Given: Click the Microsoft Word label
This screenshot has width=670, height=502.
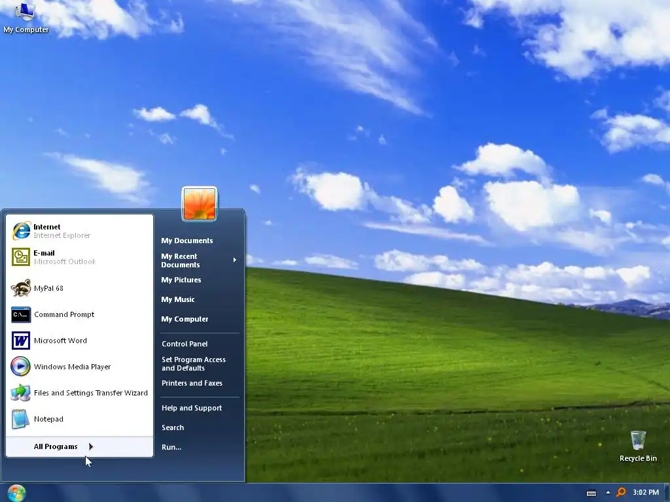Looking at the screenshot, I should pos(60,341).
